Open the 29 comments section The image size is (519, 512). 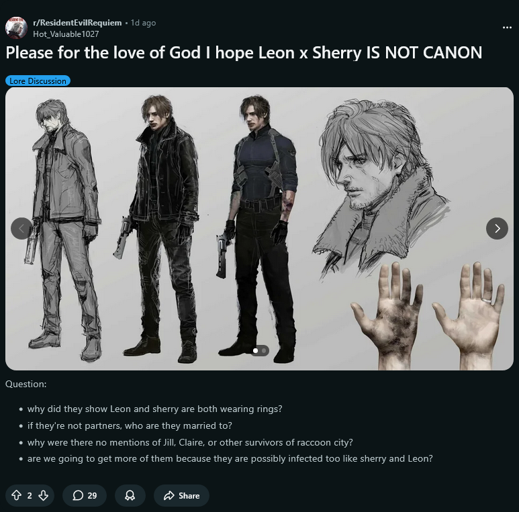click(x=85, y=495)
